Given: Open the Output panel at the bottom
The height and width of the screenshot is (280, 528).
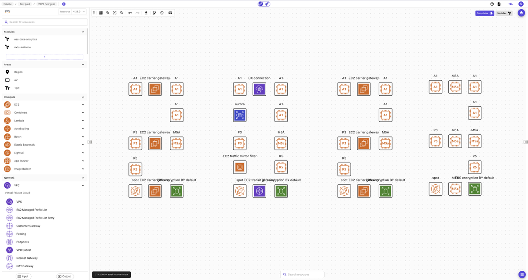Looking at the screenshot, I should coord(65,276).
